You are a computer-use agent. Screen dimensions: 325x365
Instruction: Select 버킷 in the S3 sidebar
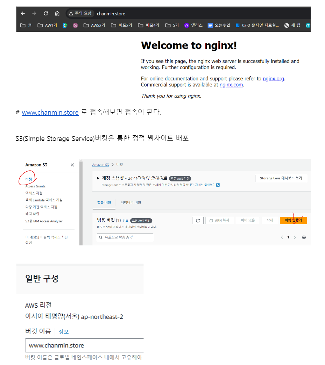[28, 179]
